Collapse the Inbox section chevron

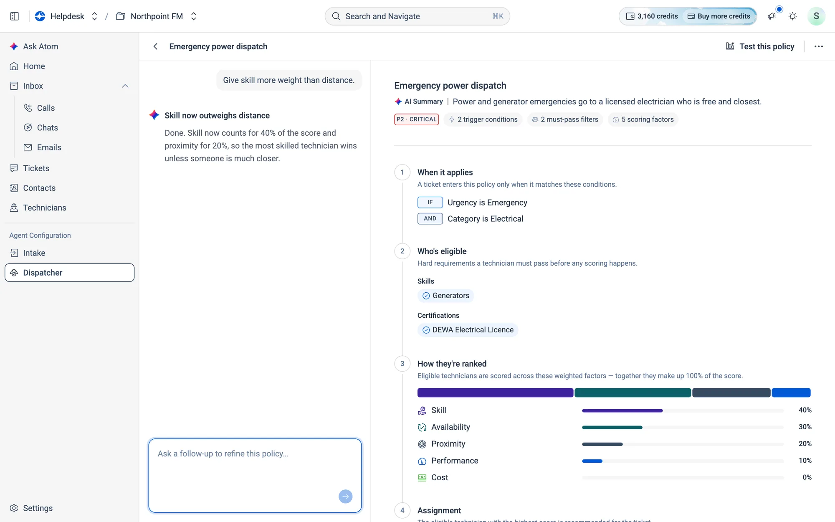point(125,86)
